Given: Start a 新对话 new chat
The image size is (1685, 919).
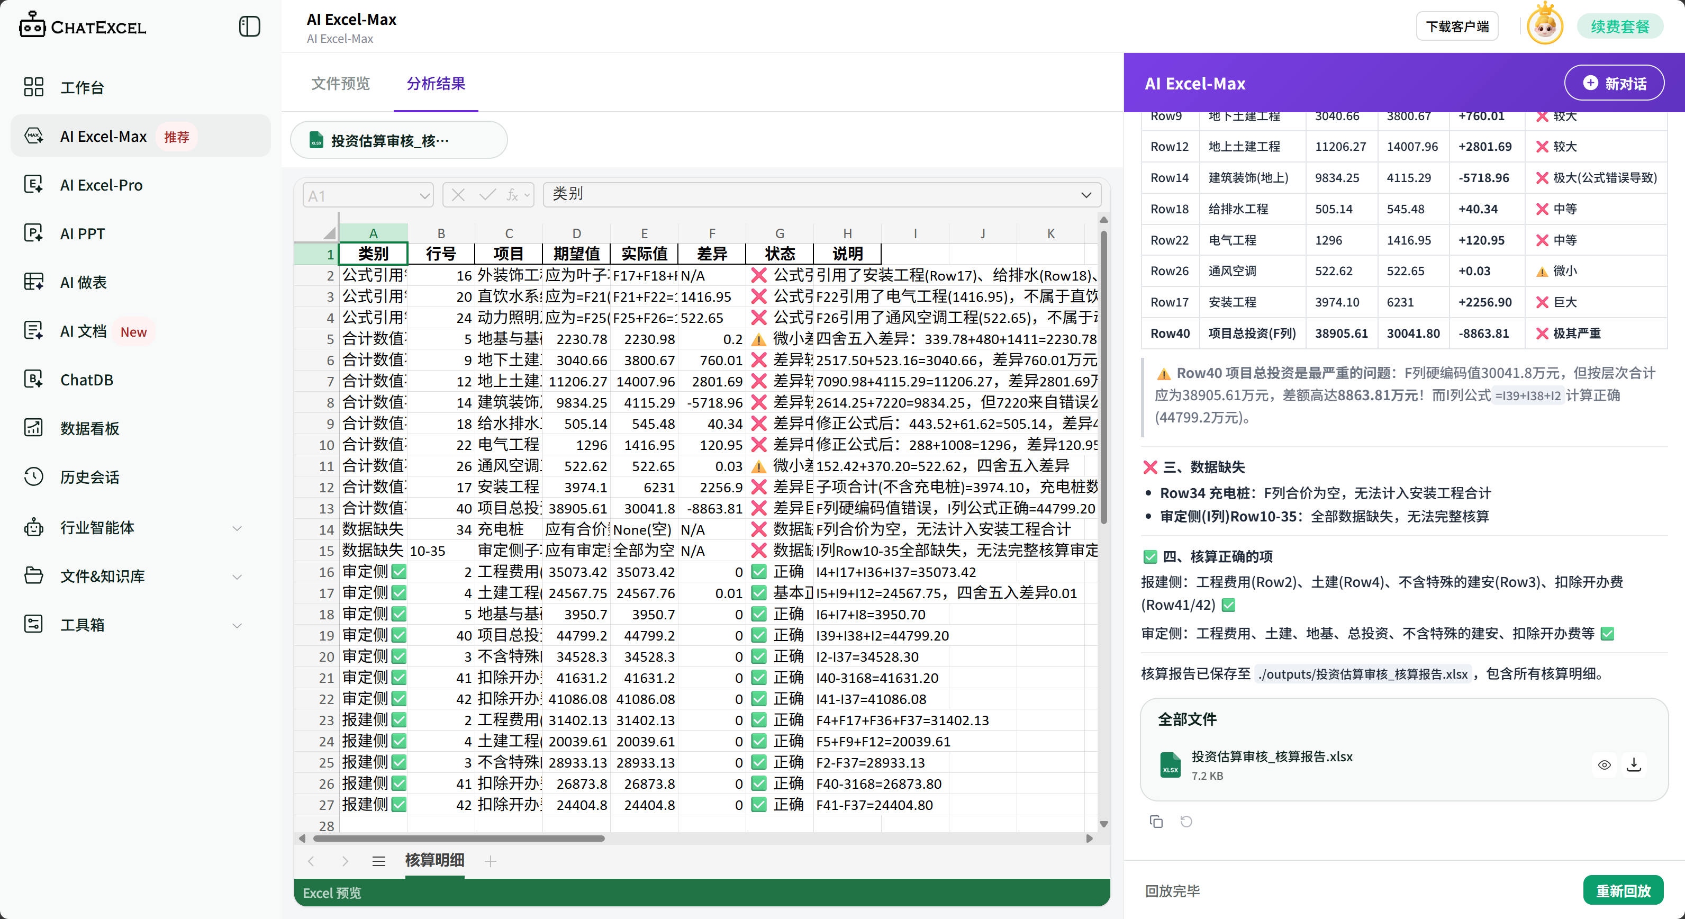Looking at the screenshot, I should 1614,83.
